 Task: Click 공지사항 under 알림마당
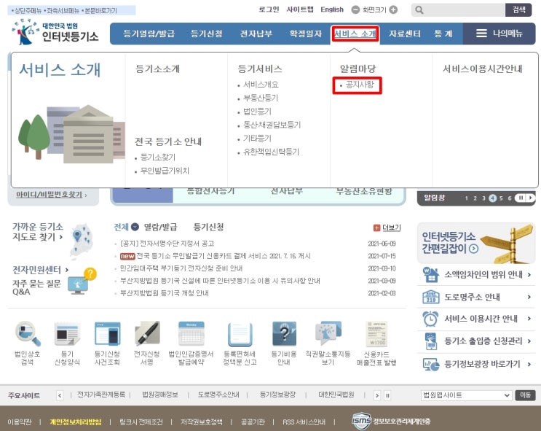[360, 85]
